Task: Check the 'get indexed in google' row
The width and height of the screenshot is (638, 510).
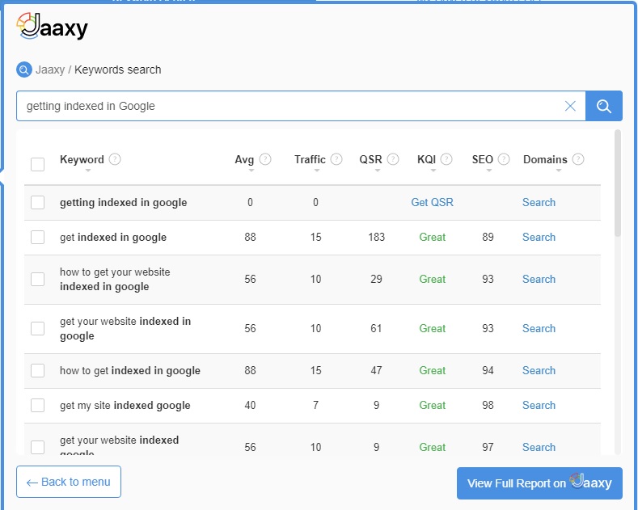Action: pos(38,237)
